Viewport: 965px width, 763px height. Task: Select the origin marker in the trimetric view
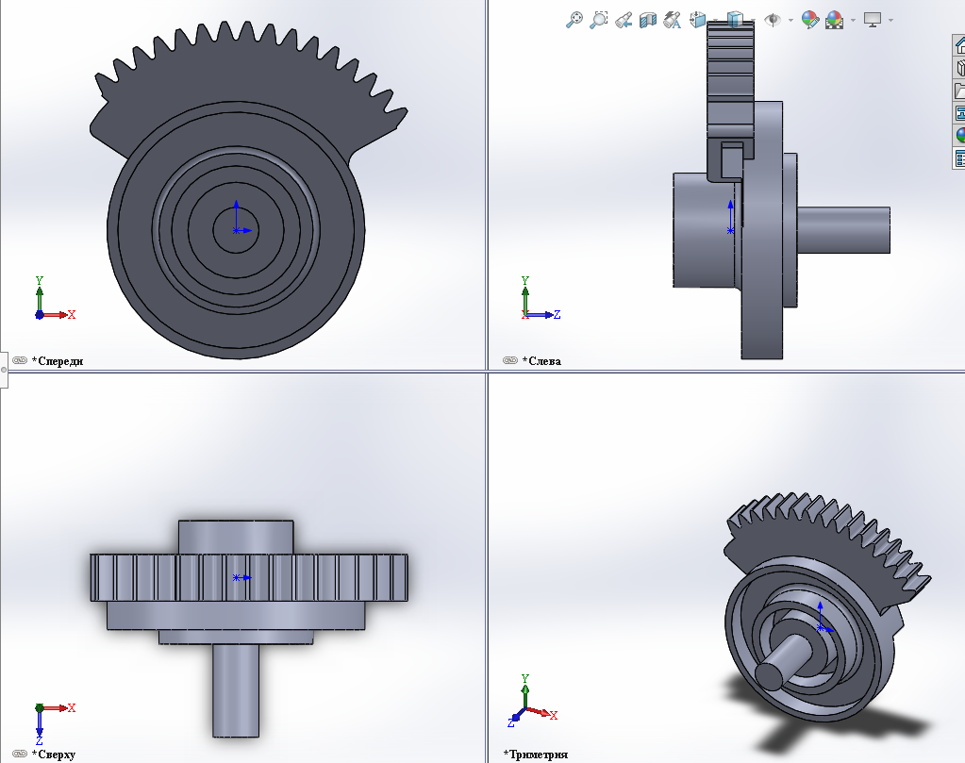point(821,627)
